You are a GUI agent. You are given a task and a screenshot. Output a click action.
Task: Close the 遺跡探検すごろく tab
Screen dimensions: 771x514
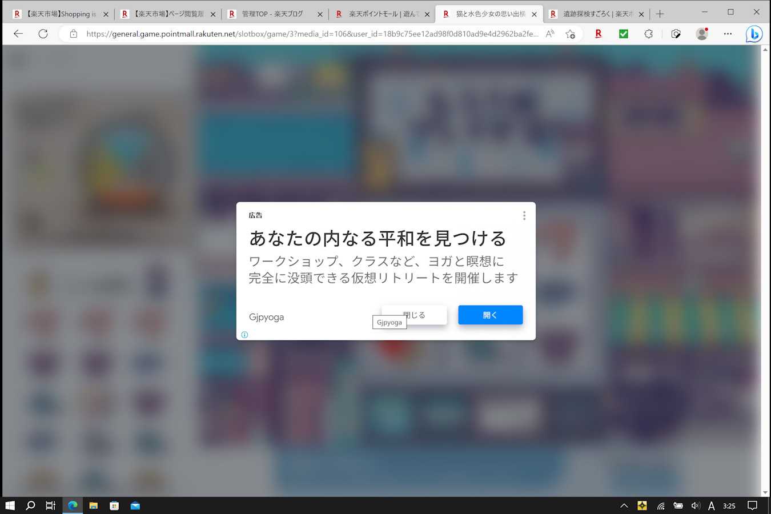coord(641,14)
